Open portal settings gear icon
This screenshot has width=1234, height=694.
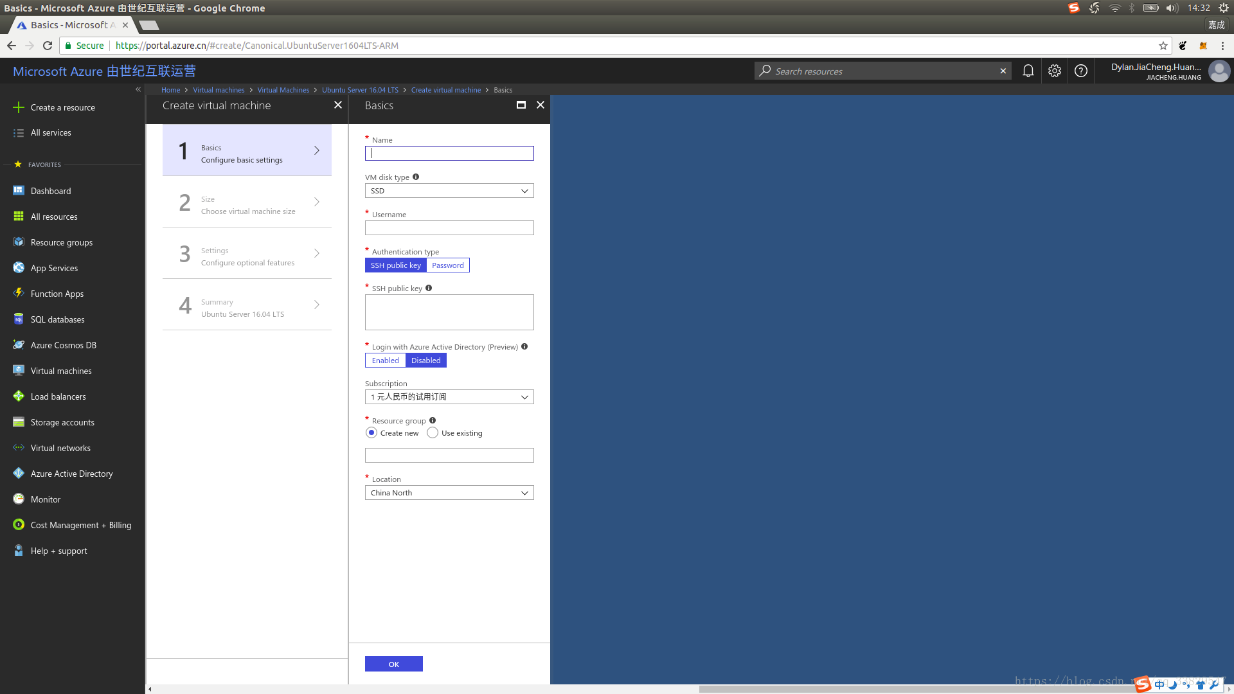point(1055,71)
